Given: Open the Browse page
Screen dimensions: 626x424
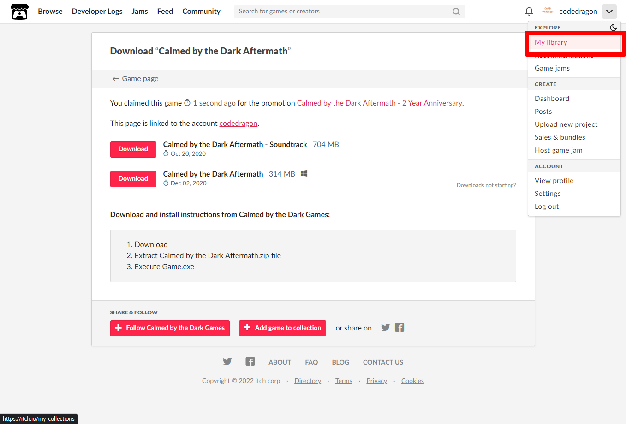Looking at the screenshot, I should click(50, 11).
